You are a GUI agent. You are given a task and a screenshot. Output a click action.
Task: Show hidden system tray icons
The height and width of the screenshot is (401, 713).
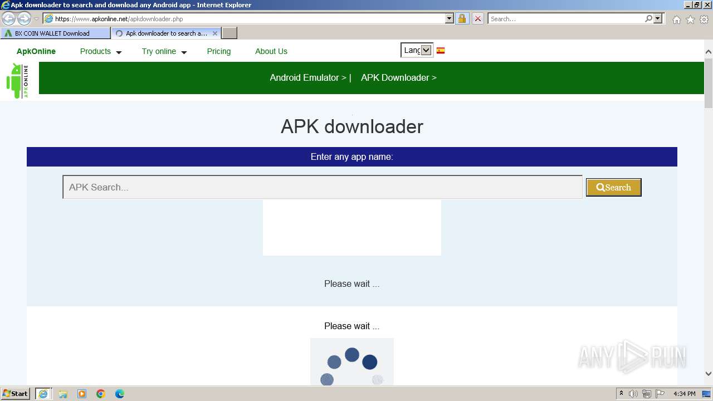(x=621, y=394)
